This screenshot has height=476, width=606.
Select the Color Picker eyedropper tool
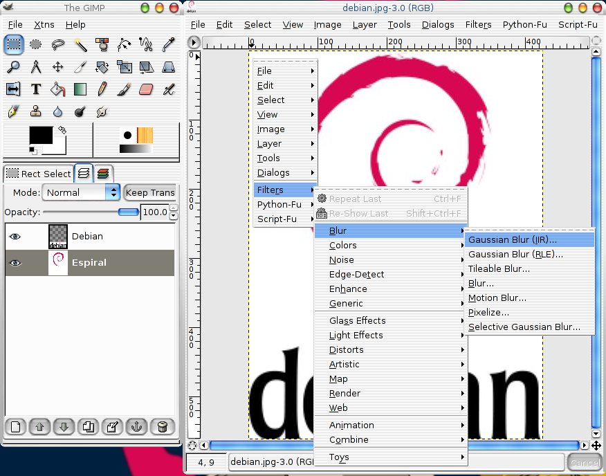(169, 44)
